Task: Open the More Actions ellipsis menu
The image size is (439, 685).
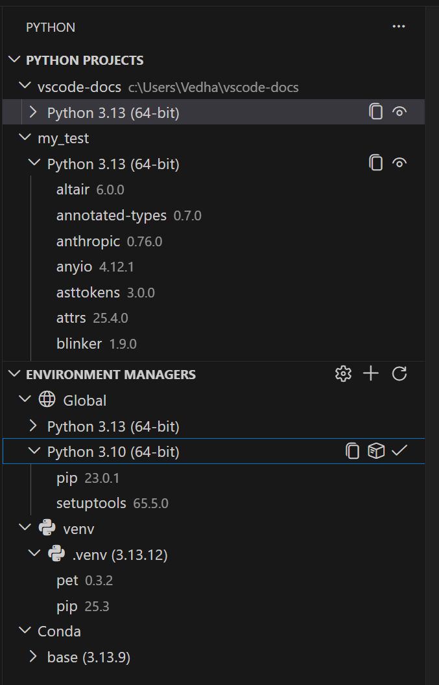Action: (x=398, y=26)
